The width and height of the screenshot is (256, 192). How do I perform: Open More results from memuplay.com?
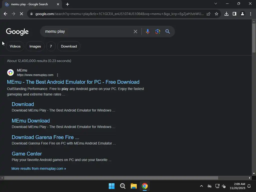39,168
